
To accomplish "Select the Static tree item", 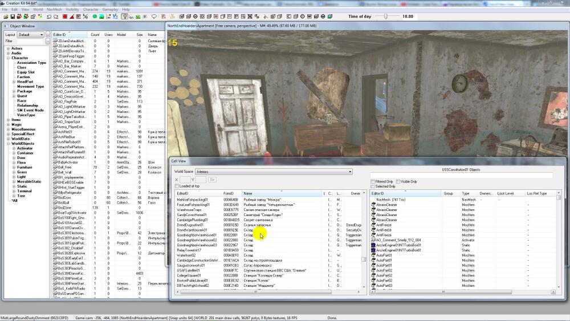I will [22, 186].
